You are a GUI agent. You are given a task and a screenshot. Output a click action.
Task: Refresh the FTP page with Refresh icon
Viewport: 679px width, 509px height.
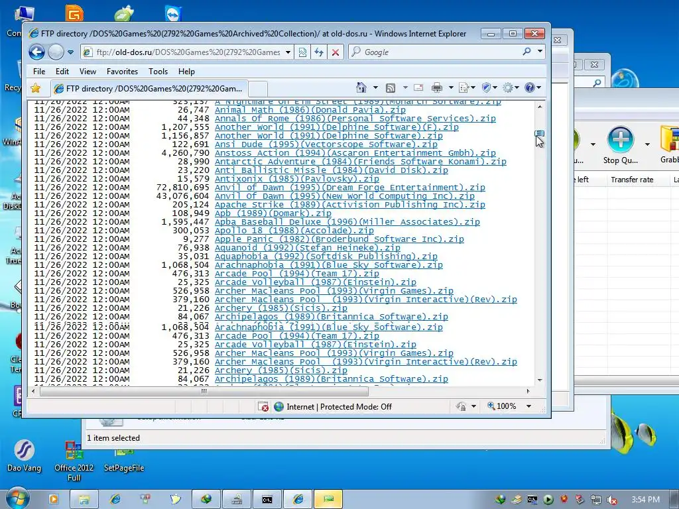click(319, 52)
